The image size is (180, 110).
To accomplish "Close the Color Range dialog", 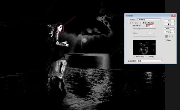I will [x=173, y=16].
